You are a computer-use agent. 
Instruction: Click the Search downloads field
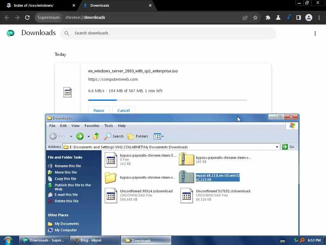pos(168,33)
